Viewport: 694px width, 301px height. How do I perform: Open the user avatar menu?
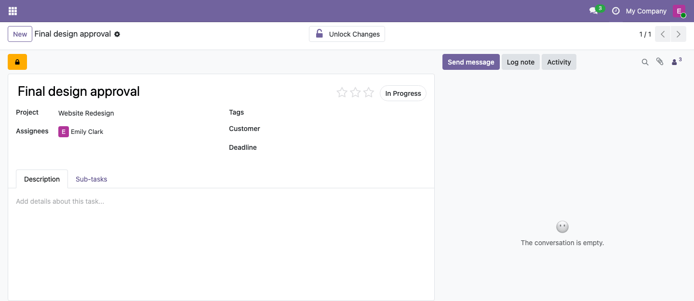coord(679,11)
